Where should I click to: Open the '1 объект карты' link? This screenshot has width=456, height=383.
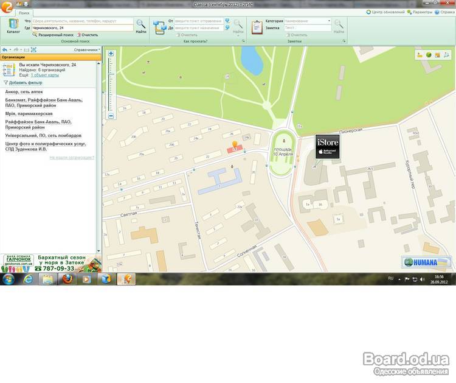(x=44, y=75)
